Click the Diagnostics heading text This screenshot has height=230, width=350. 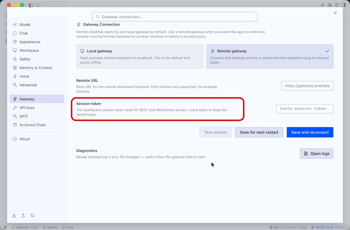coord(87,151)
